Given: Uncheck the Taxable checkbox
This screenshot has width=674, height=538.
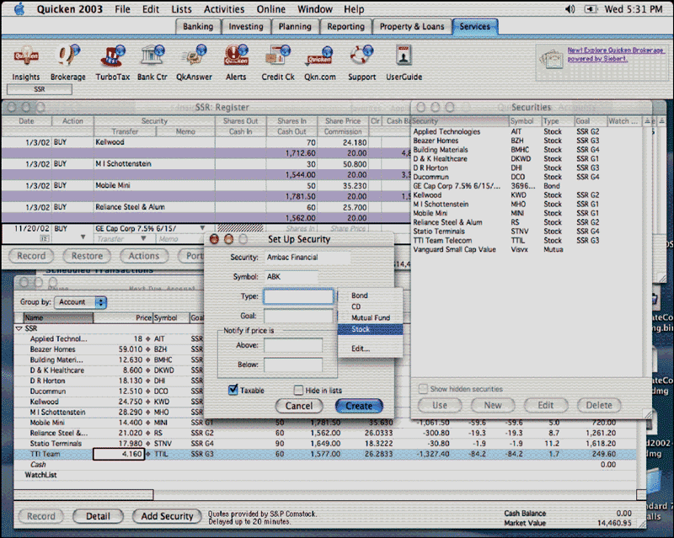Looking at the screenshot, I should (x=234, y=391).
